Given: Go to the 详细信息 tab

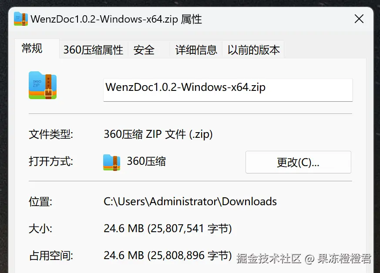Looking at the screenshot, I should point(196,50).
